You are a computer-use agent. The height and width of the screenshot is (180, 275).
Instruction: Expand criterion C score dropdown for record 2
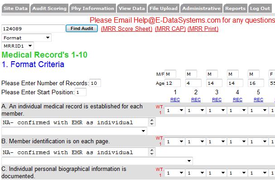coord(196,173)
